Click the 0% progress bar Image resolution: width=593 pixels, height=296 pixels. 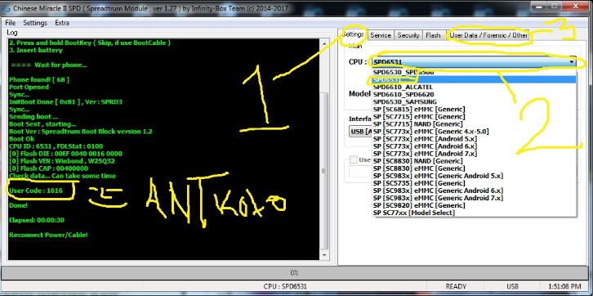point(294,273)
